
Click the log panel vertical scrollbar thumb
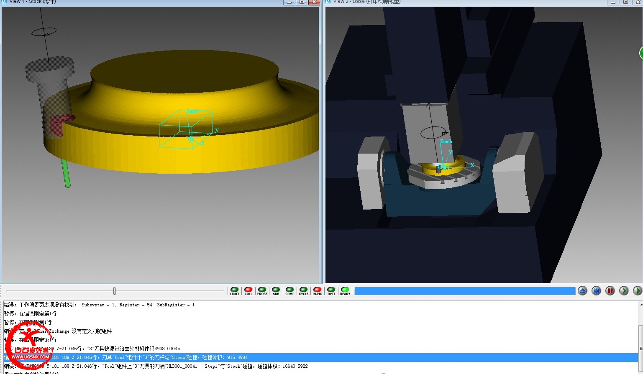641,349
